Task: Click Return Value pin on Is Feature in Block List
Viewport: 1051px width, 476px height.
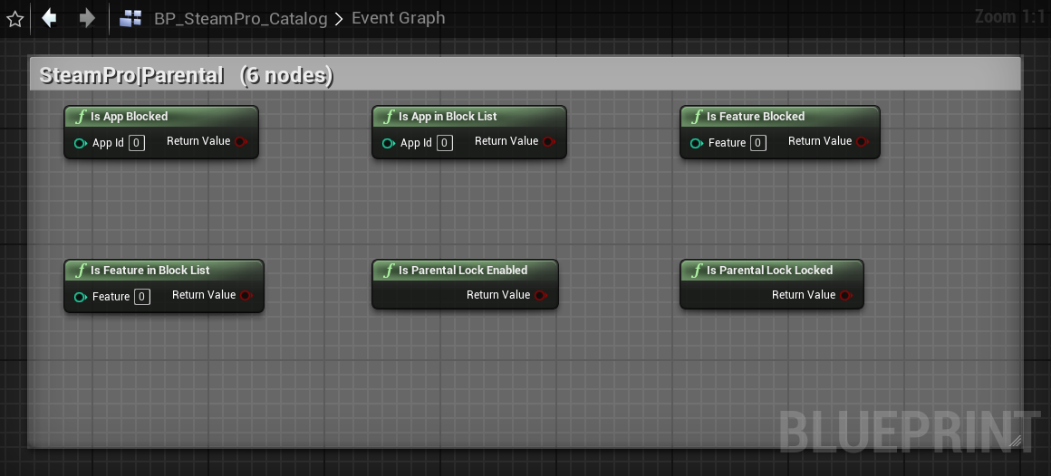Action: 246,295
